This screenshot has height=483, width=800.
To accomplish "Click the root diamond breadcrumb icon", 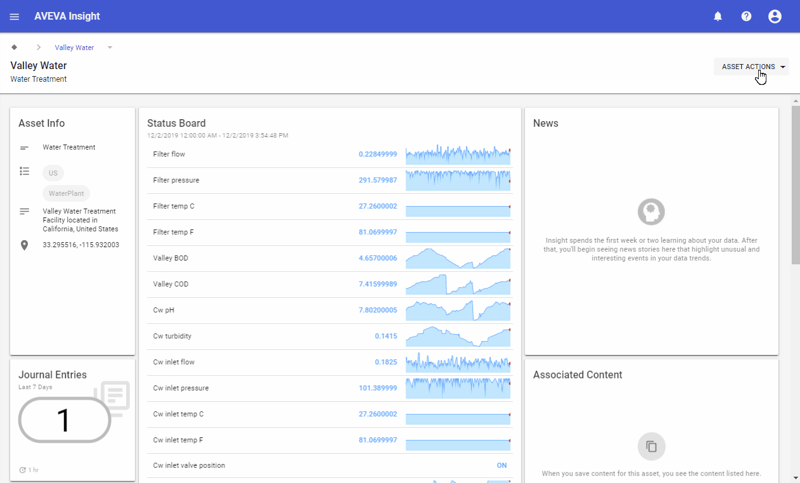I will pyautogui.click(x=15, y=48).
